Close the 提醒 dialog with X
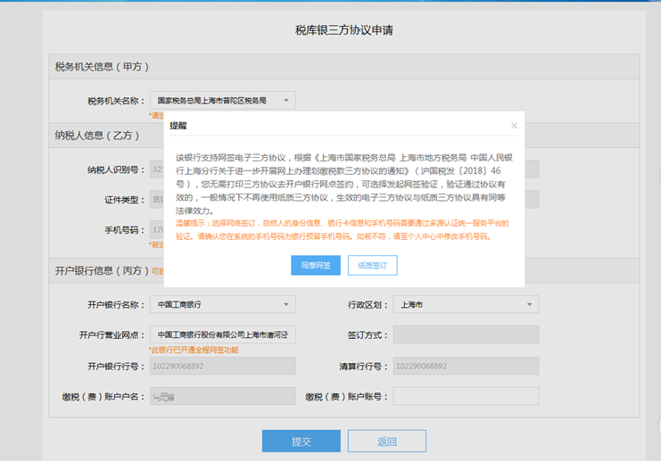The width and height of the screenshot is (661, 462). (x=514, y=126)
